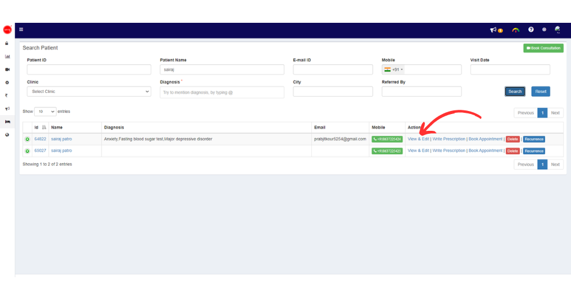Open the Show entries count dropdown
Viewport: 571px width, 300px height.
(45, 112)
